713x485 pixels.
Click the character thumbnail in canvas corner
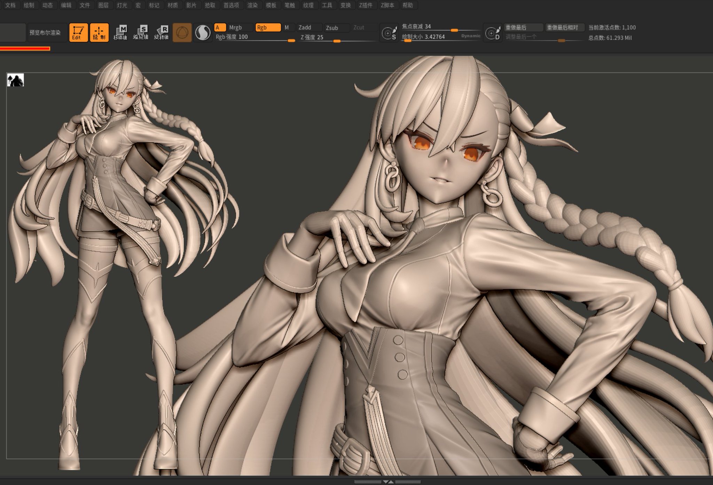(x=15, y=80)
